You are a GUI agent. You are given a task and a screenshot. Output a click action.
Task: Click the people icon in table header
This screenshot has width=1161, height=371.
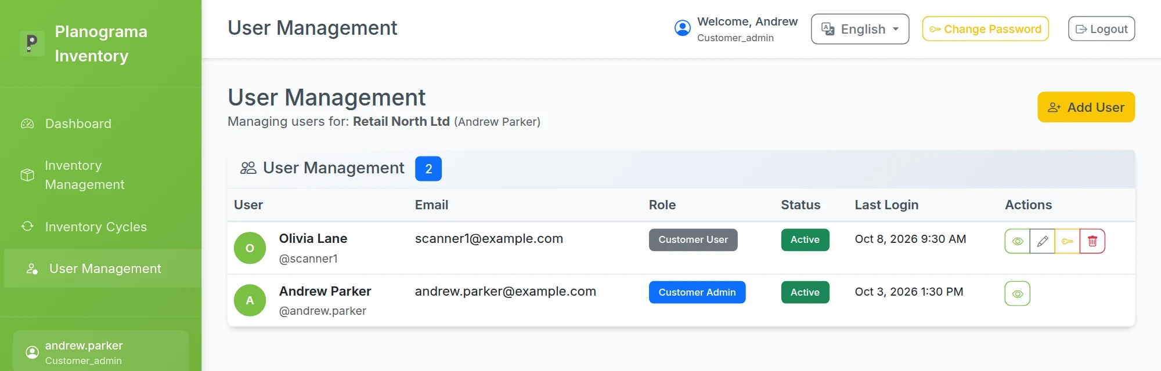248,168
